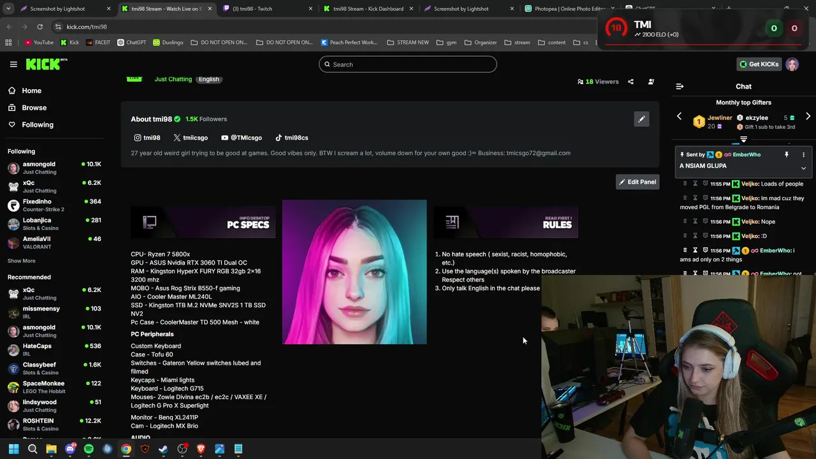
Task: Unpin the pinned chat message
Action: pos(787,155)
